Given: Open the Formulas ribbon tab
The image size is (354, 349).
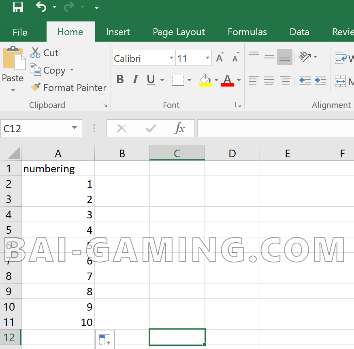Looking at the screenshot, I should coord(247,32).
